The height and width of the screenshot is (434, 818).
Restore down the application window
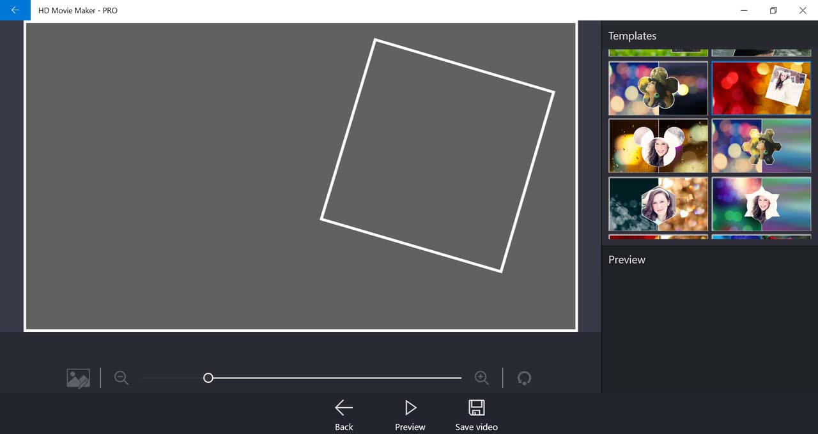pos(773,10)
